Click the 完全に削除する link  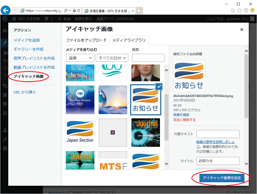[184, 120]
